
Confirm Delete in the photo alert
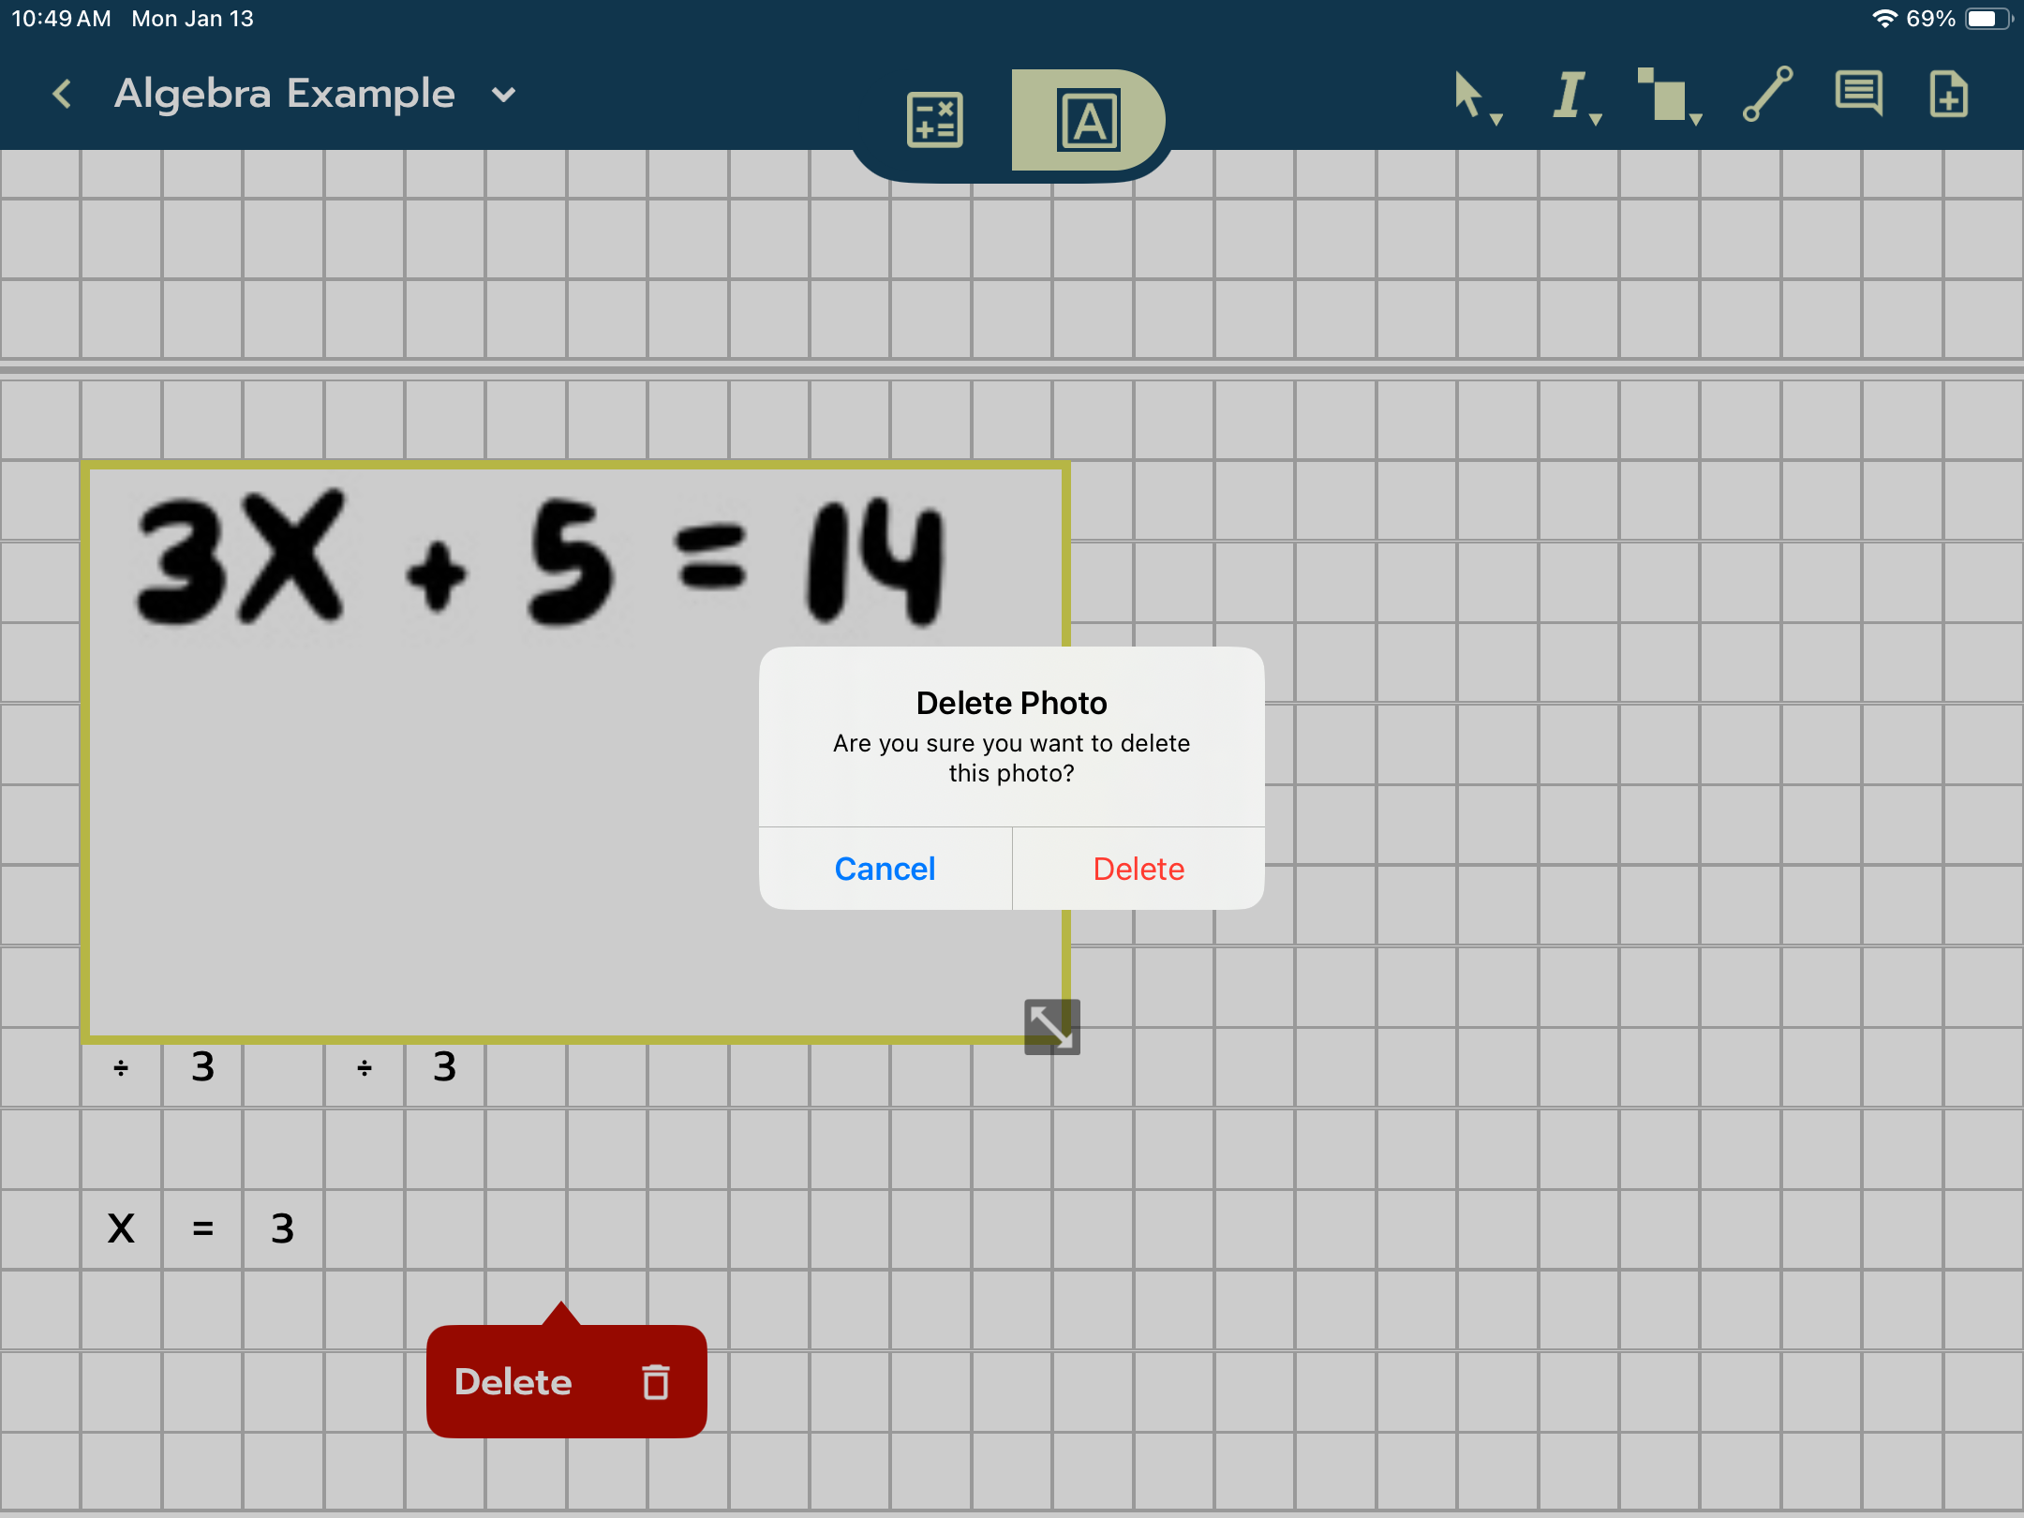point(1138,869)
